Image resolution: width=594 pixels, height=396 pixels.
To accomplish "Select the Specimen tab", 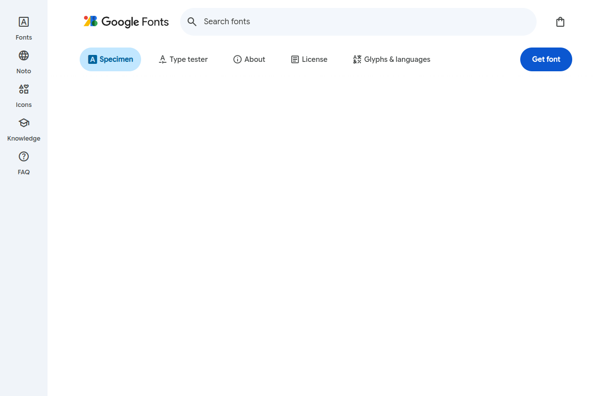I will pos(110,59).
